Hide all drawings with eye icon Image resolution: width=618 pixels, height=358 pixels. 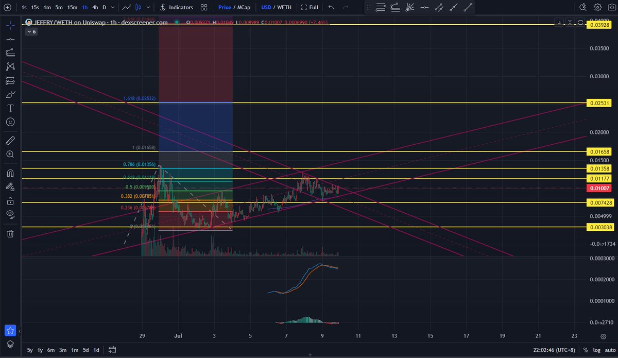10,214
